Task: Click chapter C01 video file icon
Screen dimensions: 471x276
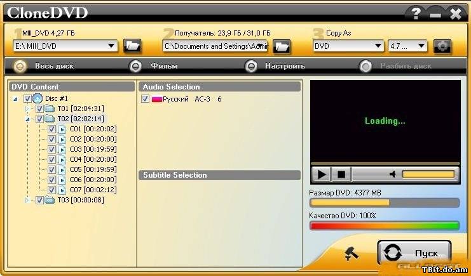Action: click(62, 129)
